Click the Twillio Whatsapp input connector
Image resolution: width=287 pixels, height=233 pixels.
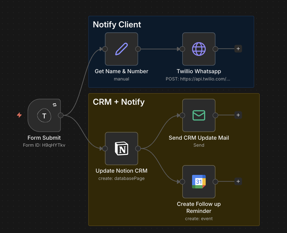coord(182,49)
